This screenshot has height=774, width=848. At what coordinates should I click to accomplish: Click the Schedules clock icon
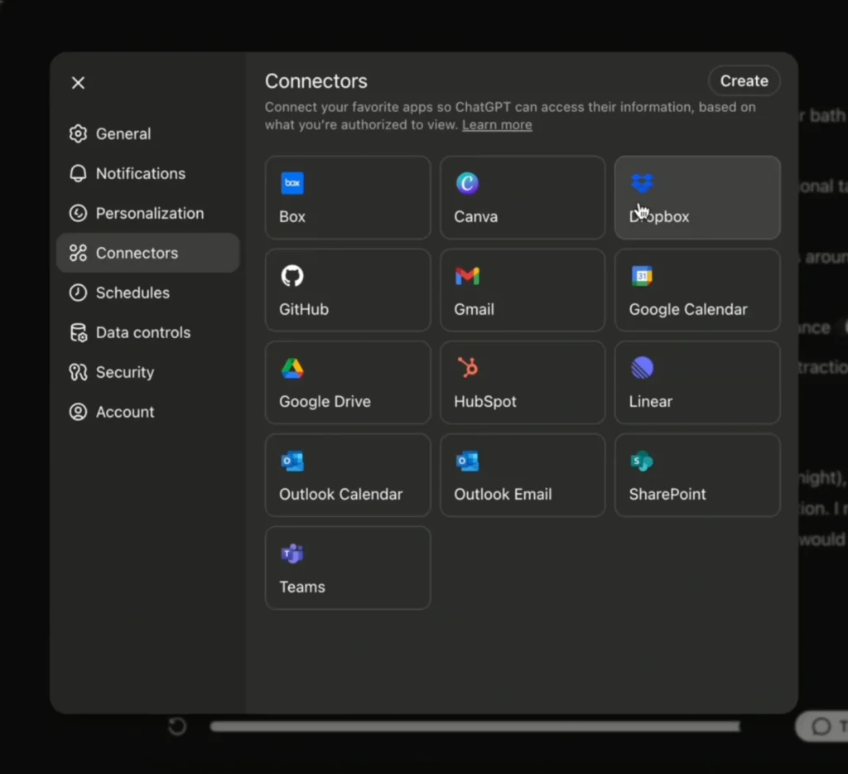coord(78,293)
